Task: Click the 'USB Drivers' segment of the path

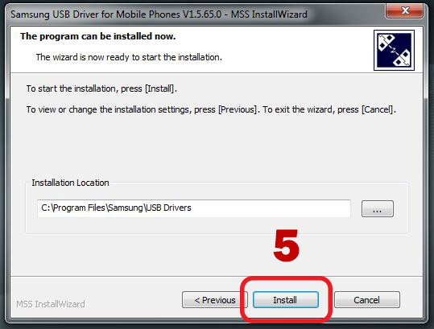Action: click(x=168, y=208)
